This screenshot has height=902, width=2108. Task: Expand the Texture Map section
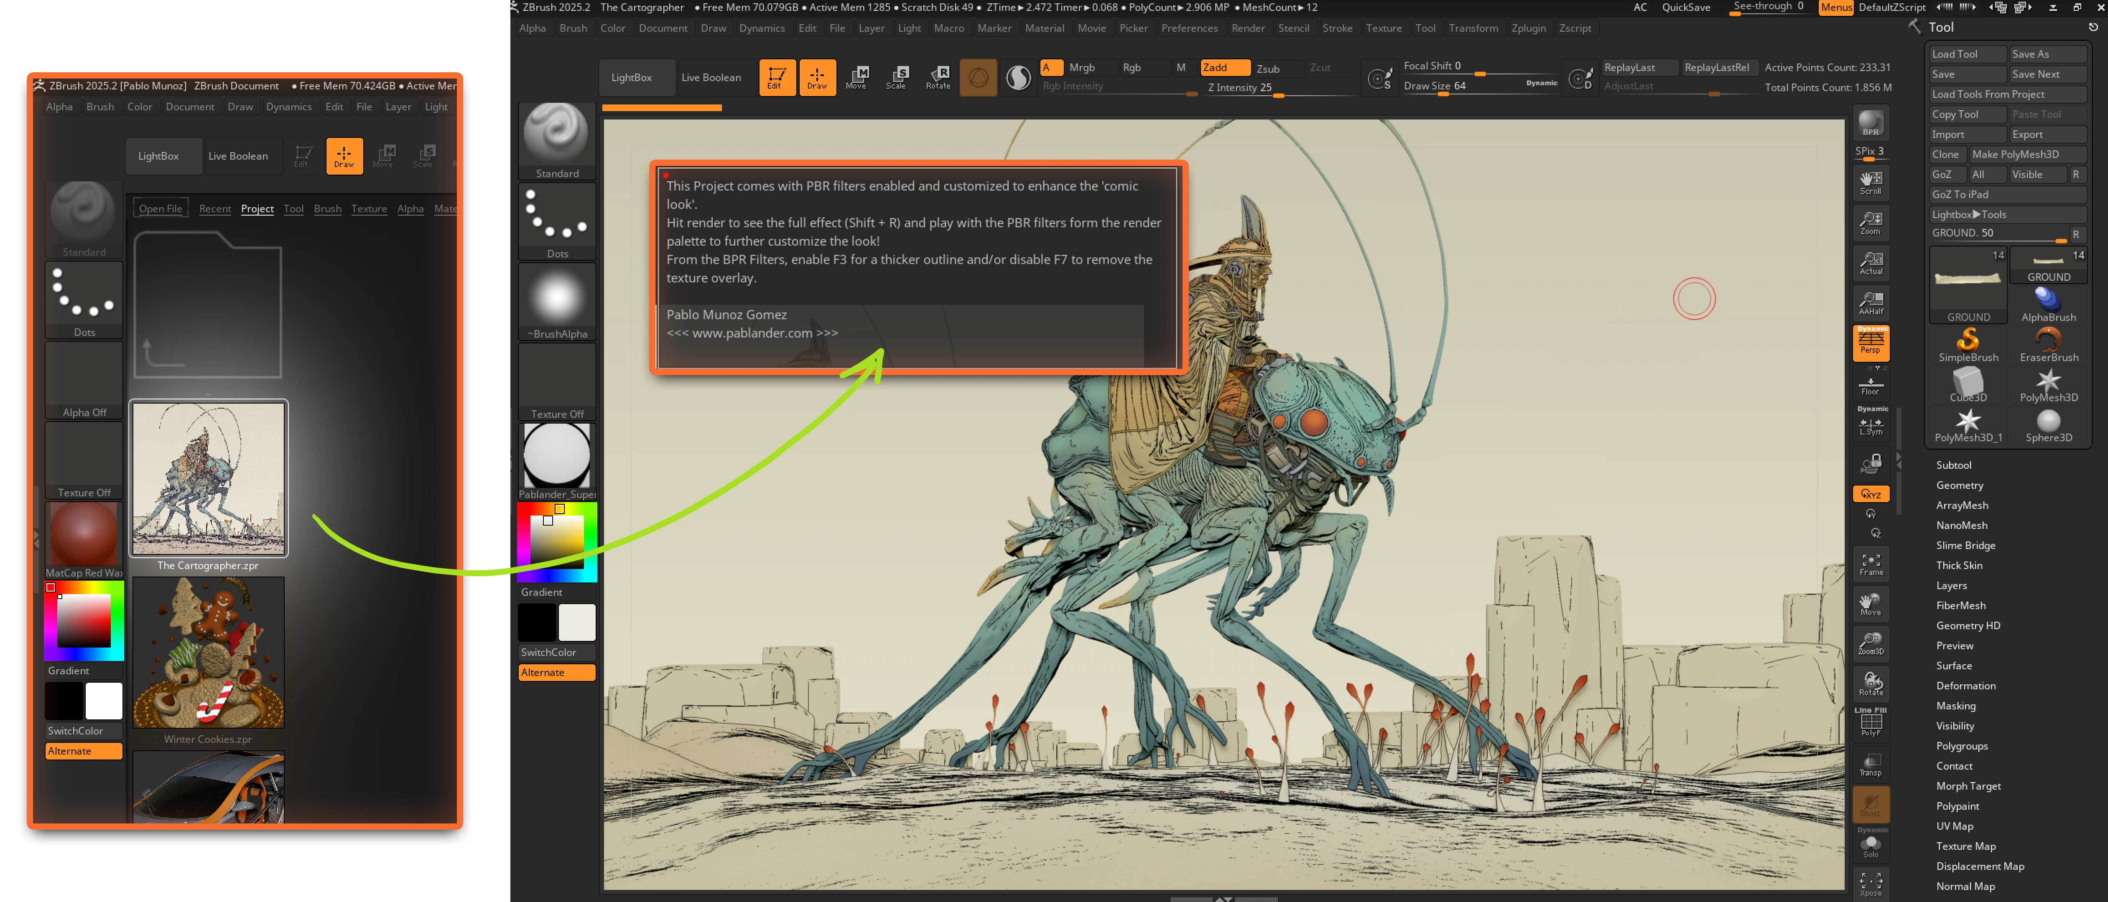click(1965, 846)
